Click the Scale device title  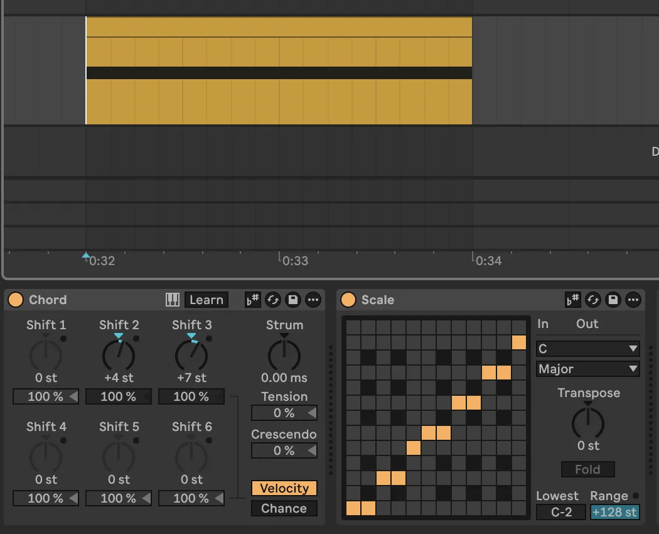[x=377, y=300]
